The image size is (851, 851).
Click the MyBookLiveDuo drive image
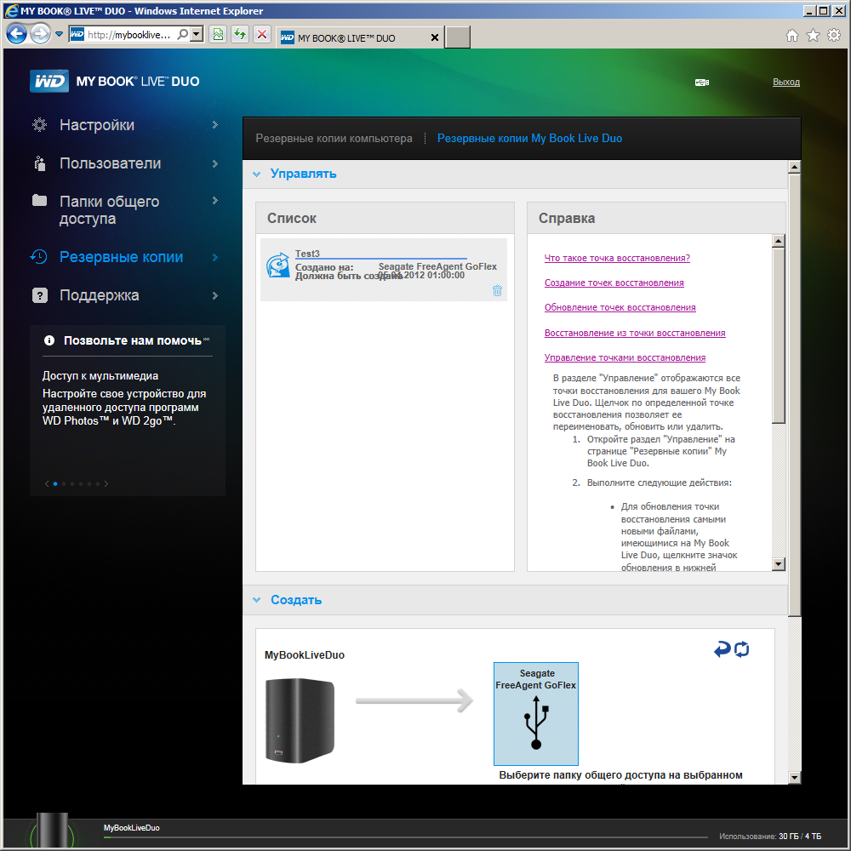click(x=300, y=720)
